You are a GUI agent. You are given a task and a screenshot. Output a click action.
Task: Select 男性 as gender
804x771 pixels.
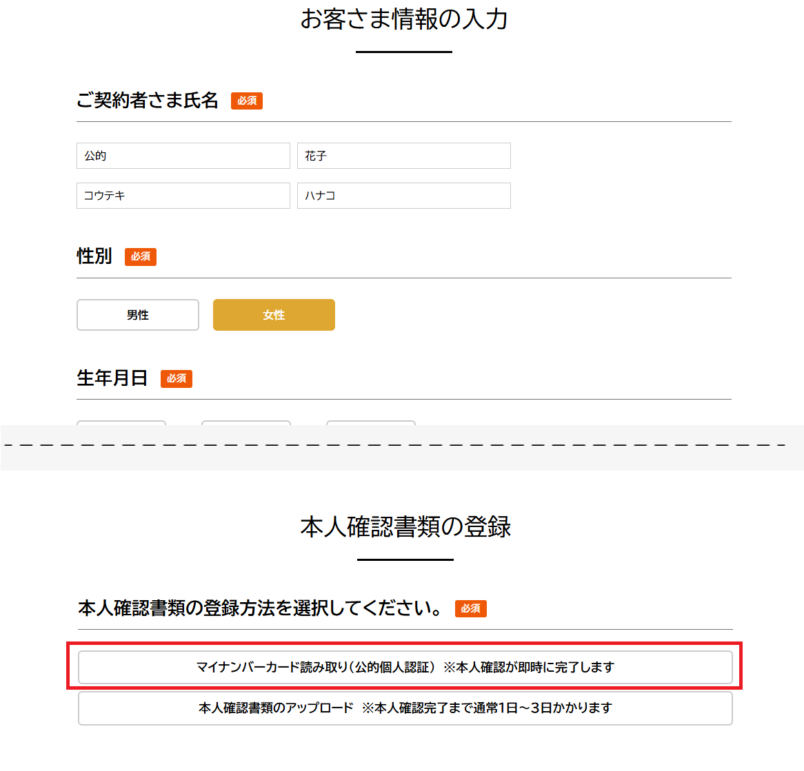pyautogui.click(x=138, y=315)
